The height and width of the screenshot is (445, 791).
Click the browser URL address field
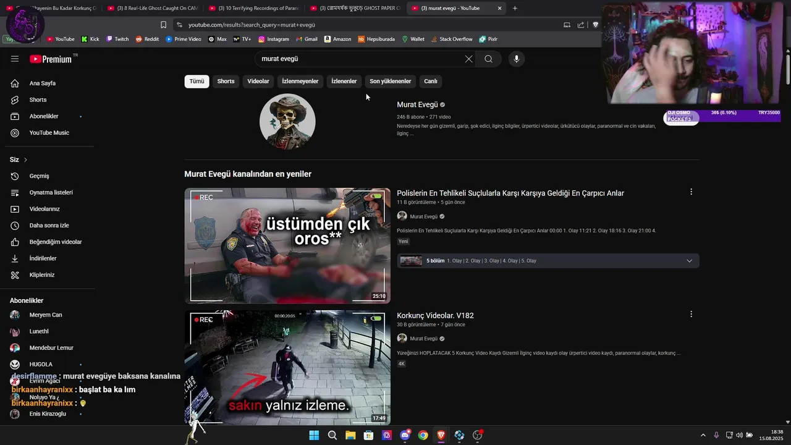(371, 25)
